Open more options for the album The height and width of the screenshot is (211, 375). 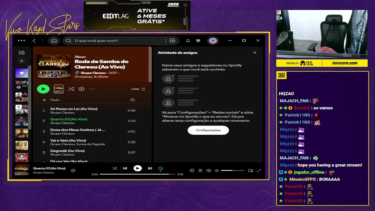(x=92, y=89)
